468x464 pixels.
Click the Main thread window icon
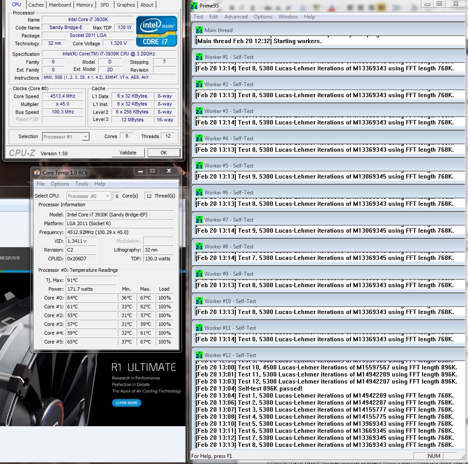(x=199, y=30)
